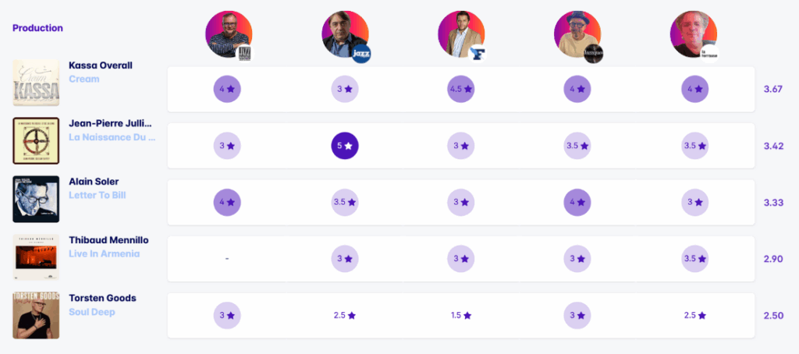This screenshot has width=799, height=354.
Task: Open the Thibaud Mennillo artist link
Action: tap(108, 240)
